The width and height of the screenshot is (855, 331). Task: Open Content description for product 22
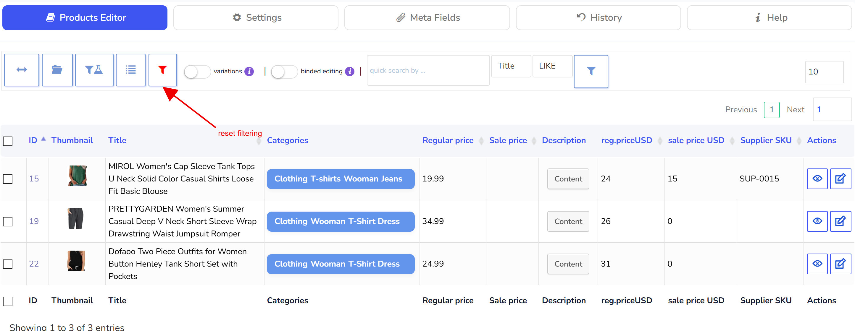(568, 264)
